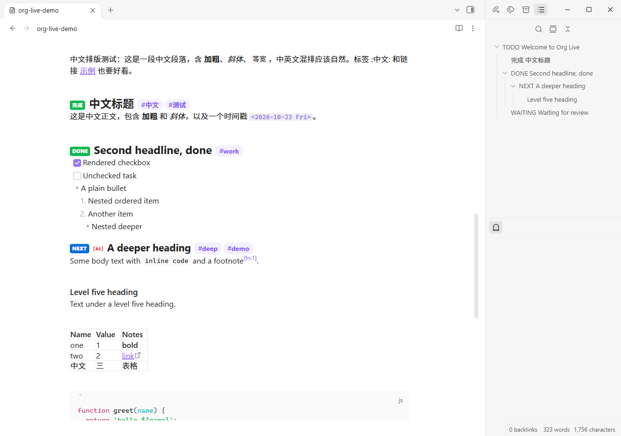
Task: Click the footnote fn:1 reference
Action: click(x=250, y=258)
